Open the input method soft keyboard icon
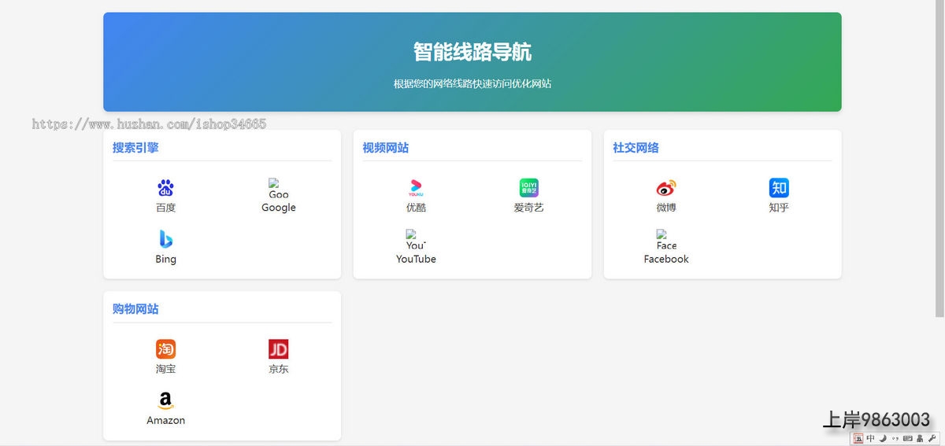 point(907,438)
